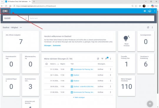Open a new browser tab
The image size is (159, 108).
pyautogui.click(x=34, y=1)
